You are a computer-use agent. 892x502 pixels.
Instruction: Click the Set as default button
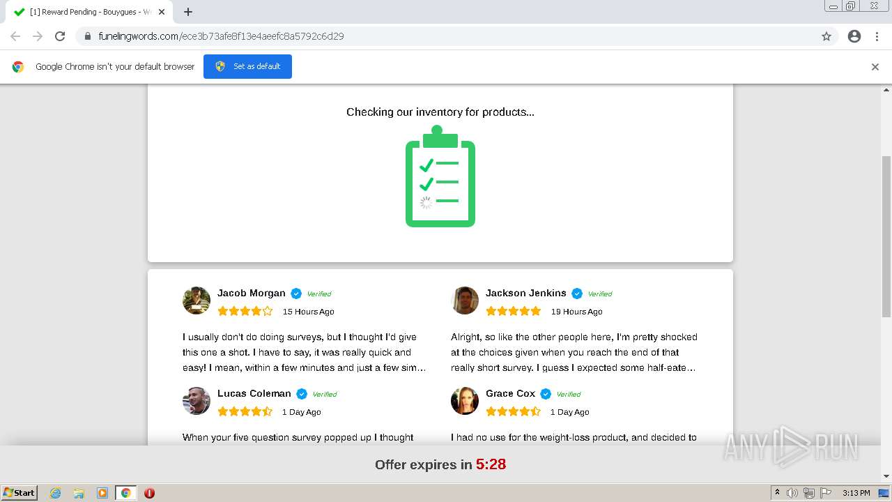(x=247, y=66)
